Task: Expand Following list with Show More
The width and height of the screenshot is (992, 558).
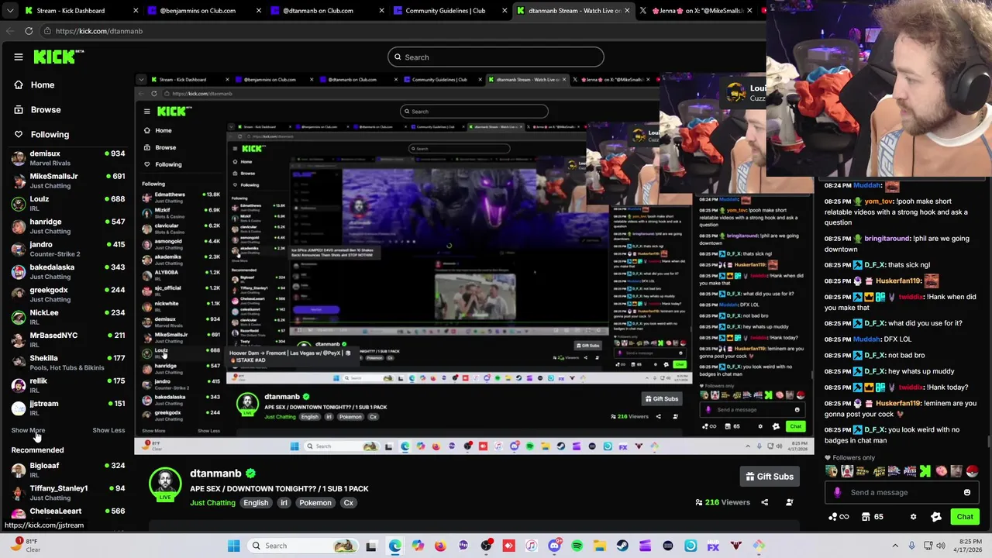Action: (28, 430)
